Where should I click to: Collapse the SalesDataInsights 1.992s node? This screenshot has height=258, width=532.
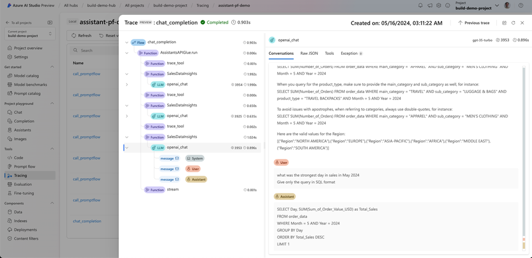[127, 74]
